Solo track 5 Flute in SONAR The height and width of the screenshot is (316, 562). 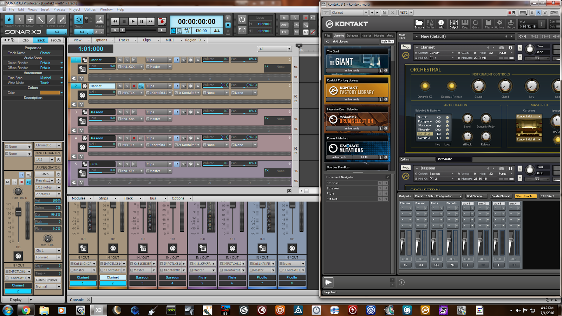click(127, 164)
